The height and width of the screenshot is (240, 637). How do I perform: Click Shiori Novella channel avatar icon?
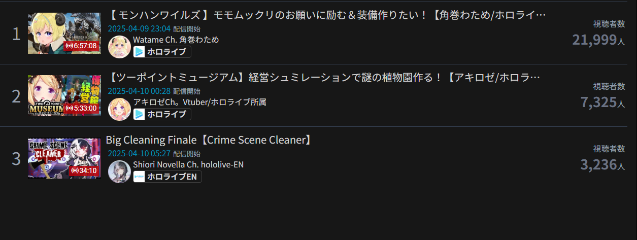point(120,172)
